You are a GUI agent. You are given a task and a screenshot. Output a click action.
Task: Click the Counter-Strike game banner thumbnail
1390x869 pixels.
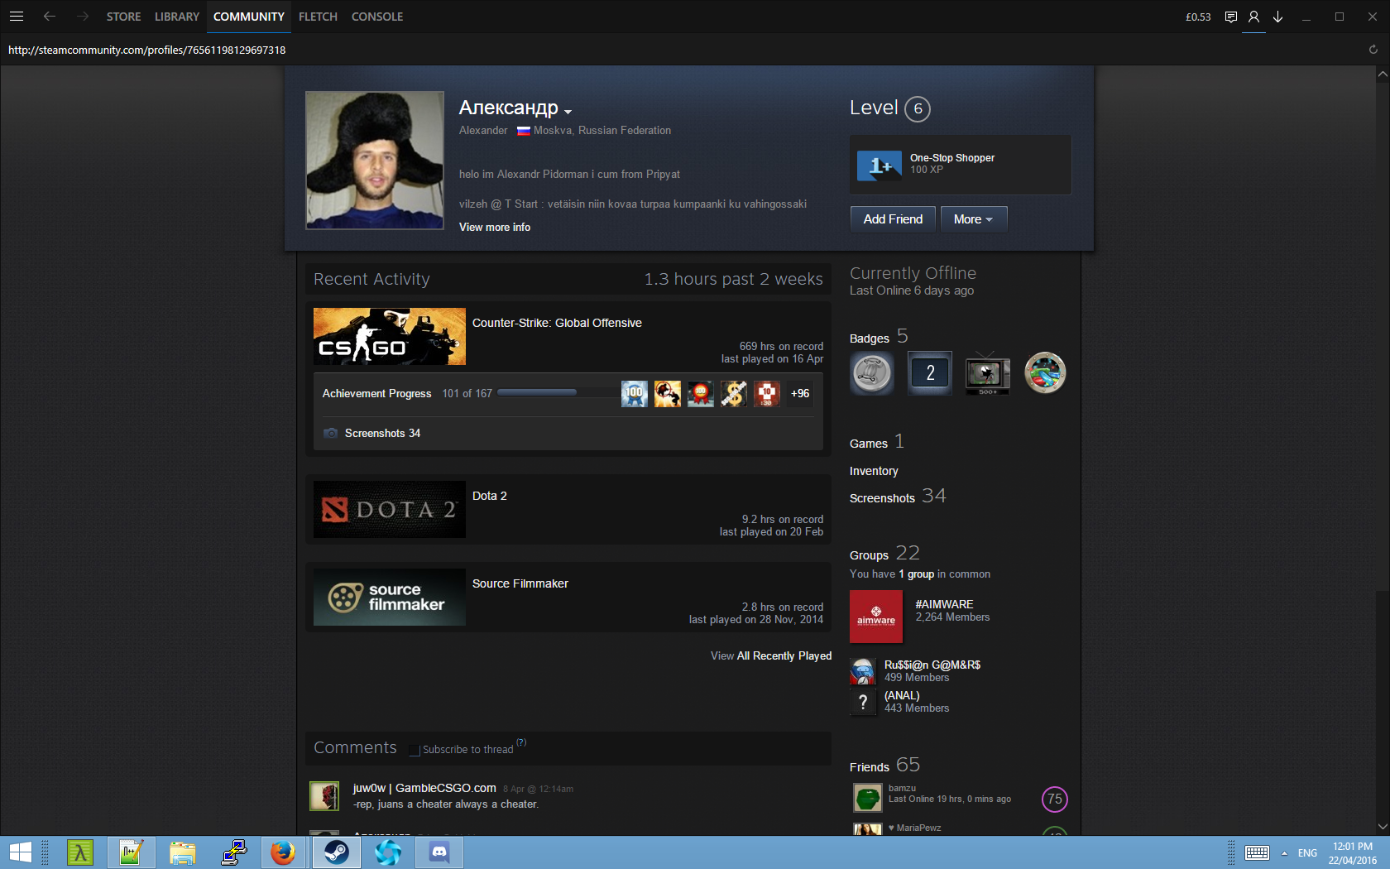(389, 336)
